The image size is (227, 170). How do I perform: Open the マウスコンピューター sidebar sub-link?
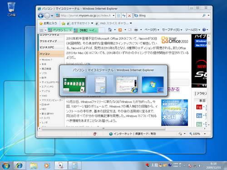coord(52,100)
